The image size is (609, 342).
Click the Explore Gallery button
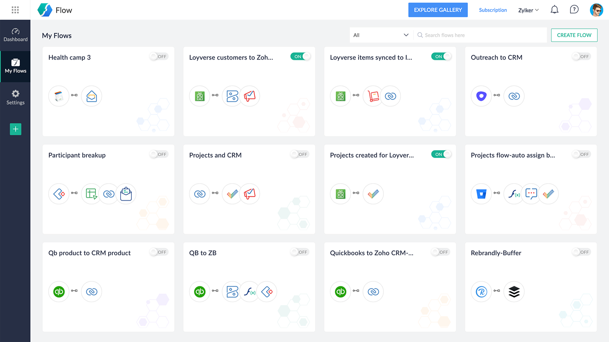438,10
